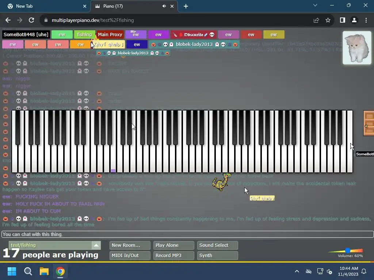Image resolution: width=374 pixels, height=280 pixels.
Task: Click the SomeBot8448 [uhe] name tag
Action: click(26, 35)
